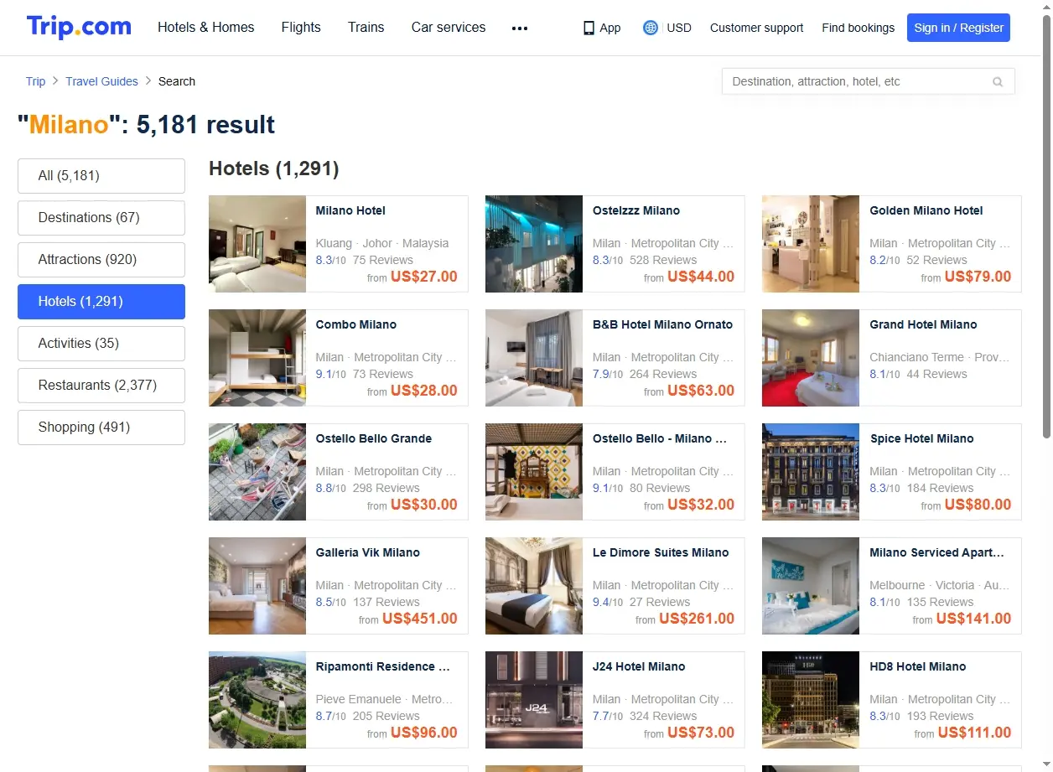Go to Trip breadcrumb link

click(35, 81)
